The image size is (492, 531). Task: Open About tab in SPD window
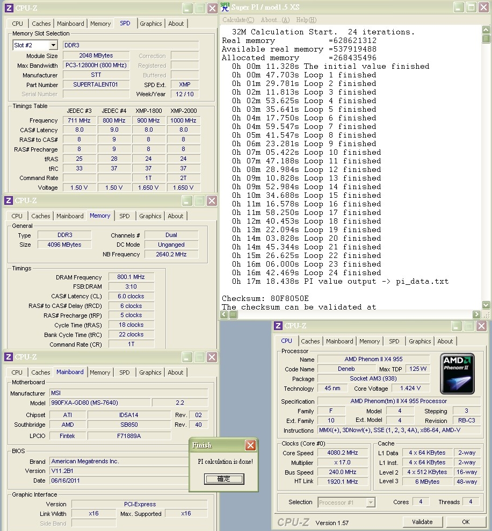(x=176, y=24)
